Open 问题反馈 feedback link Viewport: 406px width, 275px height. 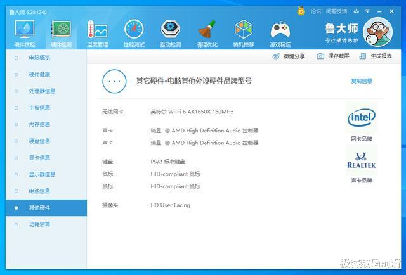point(336,11)
